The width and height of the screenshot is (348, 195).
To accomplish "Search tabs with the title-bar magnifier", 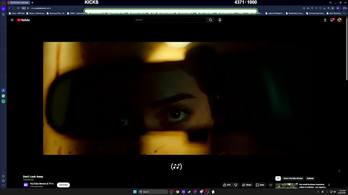I will pos(331,2).
